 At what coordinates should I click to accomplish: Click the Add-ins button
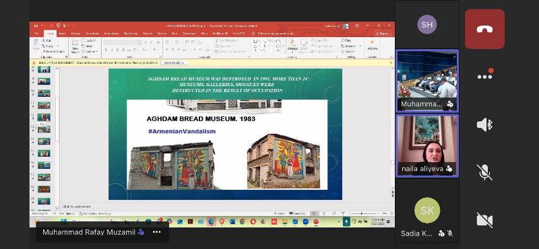(373, 45)
